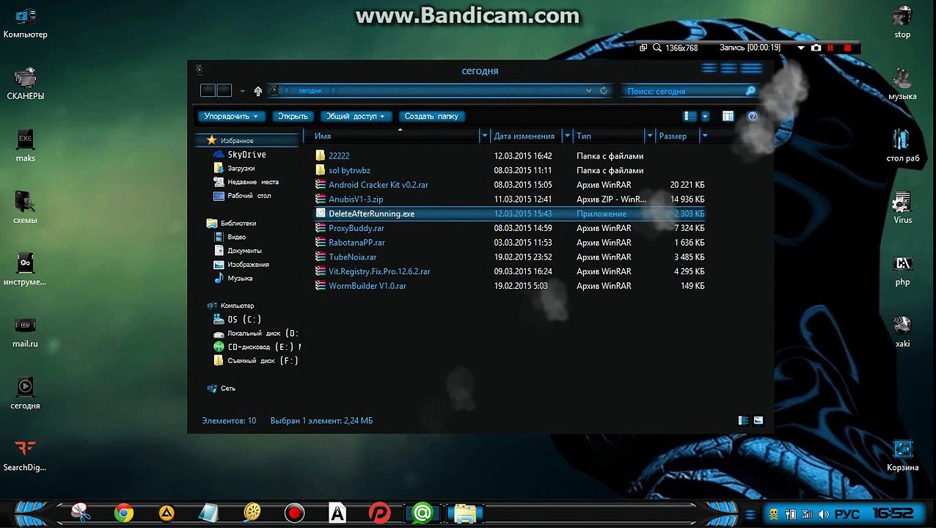
Task: Select the схемы desktop icon
Action: tap(25, 208)
